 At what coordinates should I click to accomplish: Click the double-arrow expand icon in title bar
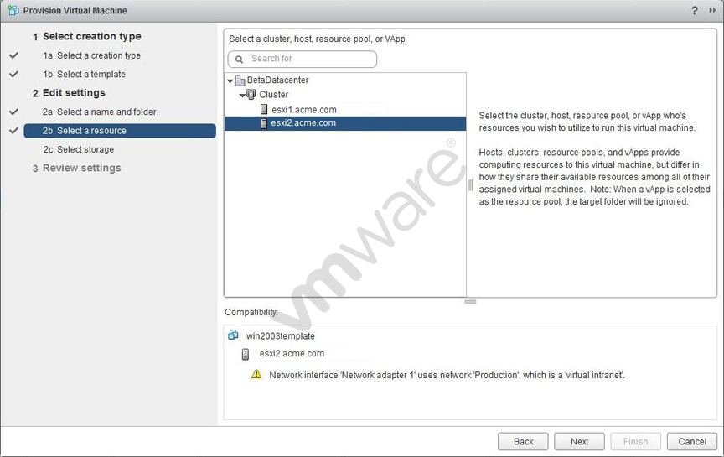713,10
